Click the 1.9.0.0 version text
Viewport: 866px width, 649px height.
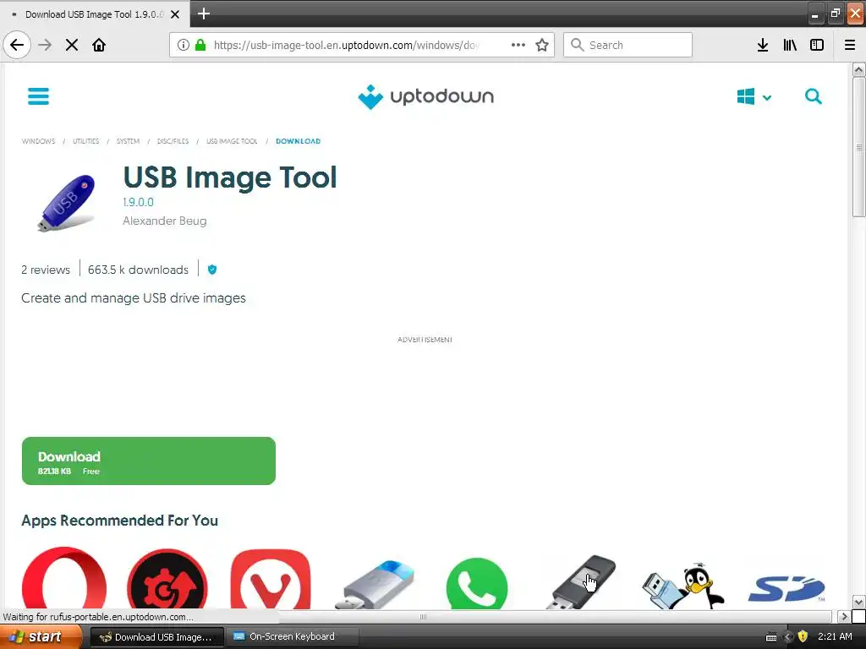point(138,203)
